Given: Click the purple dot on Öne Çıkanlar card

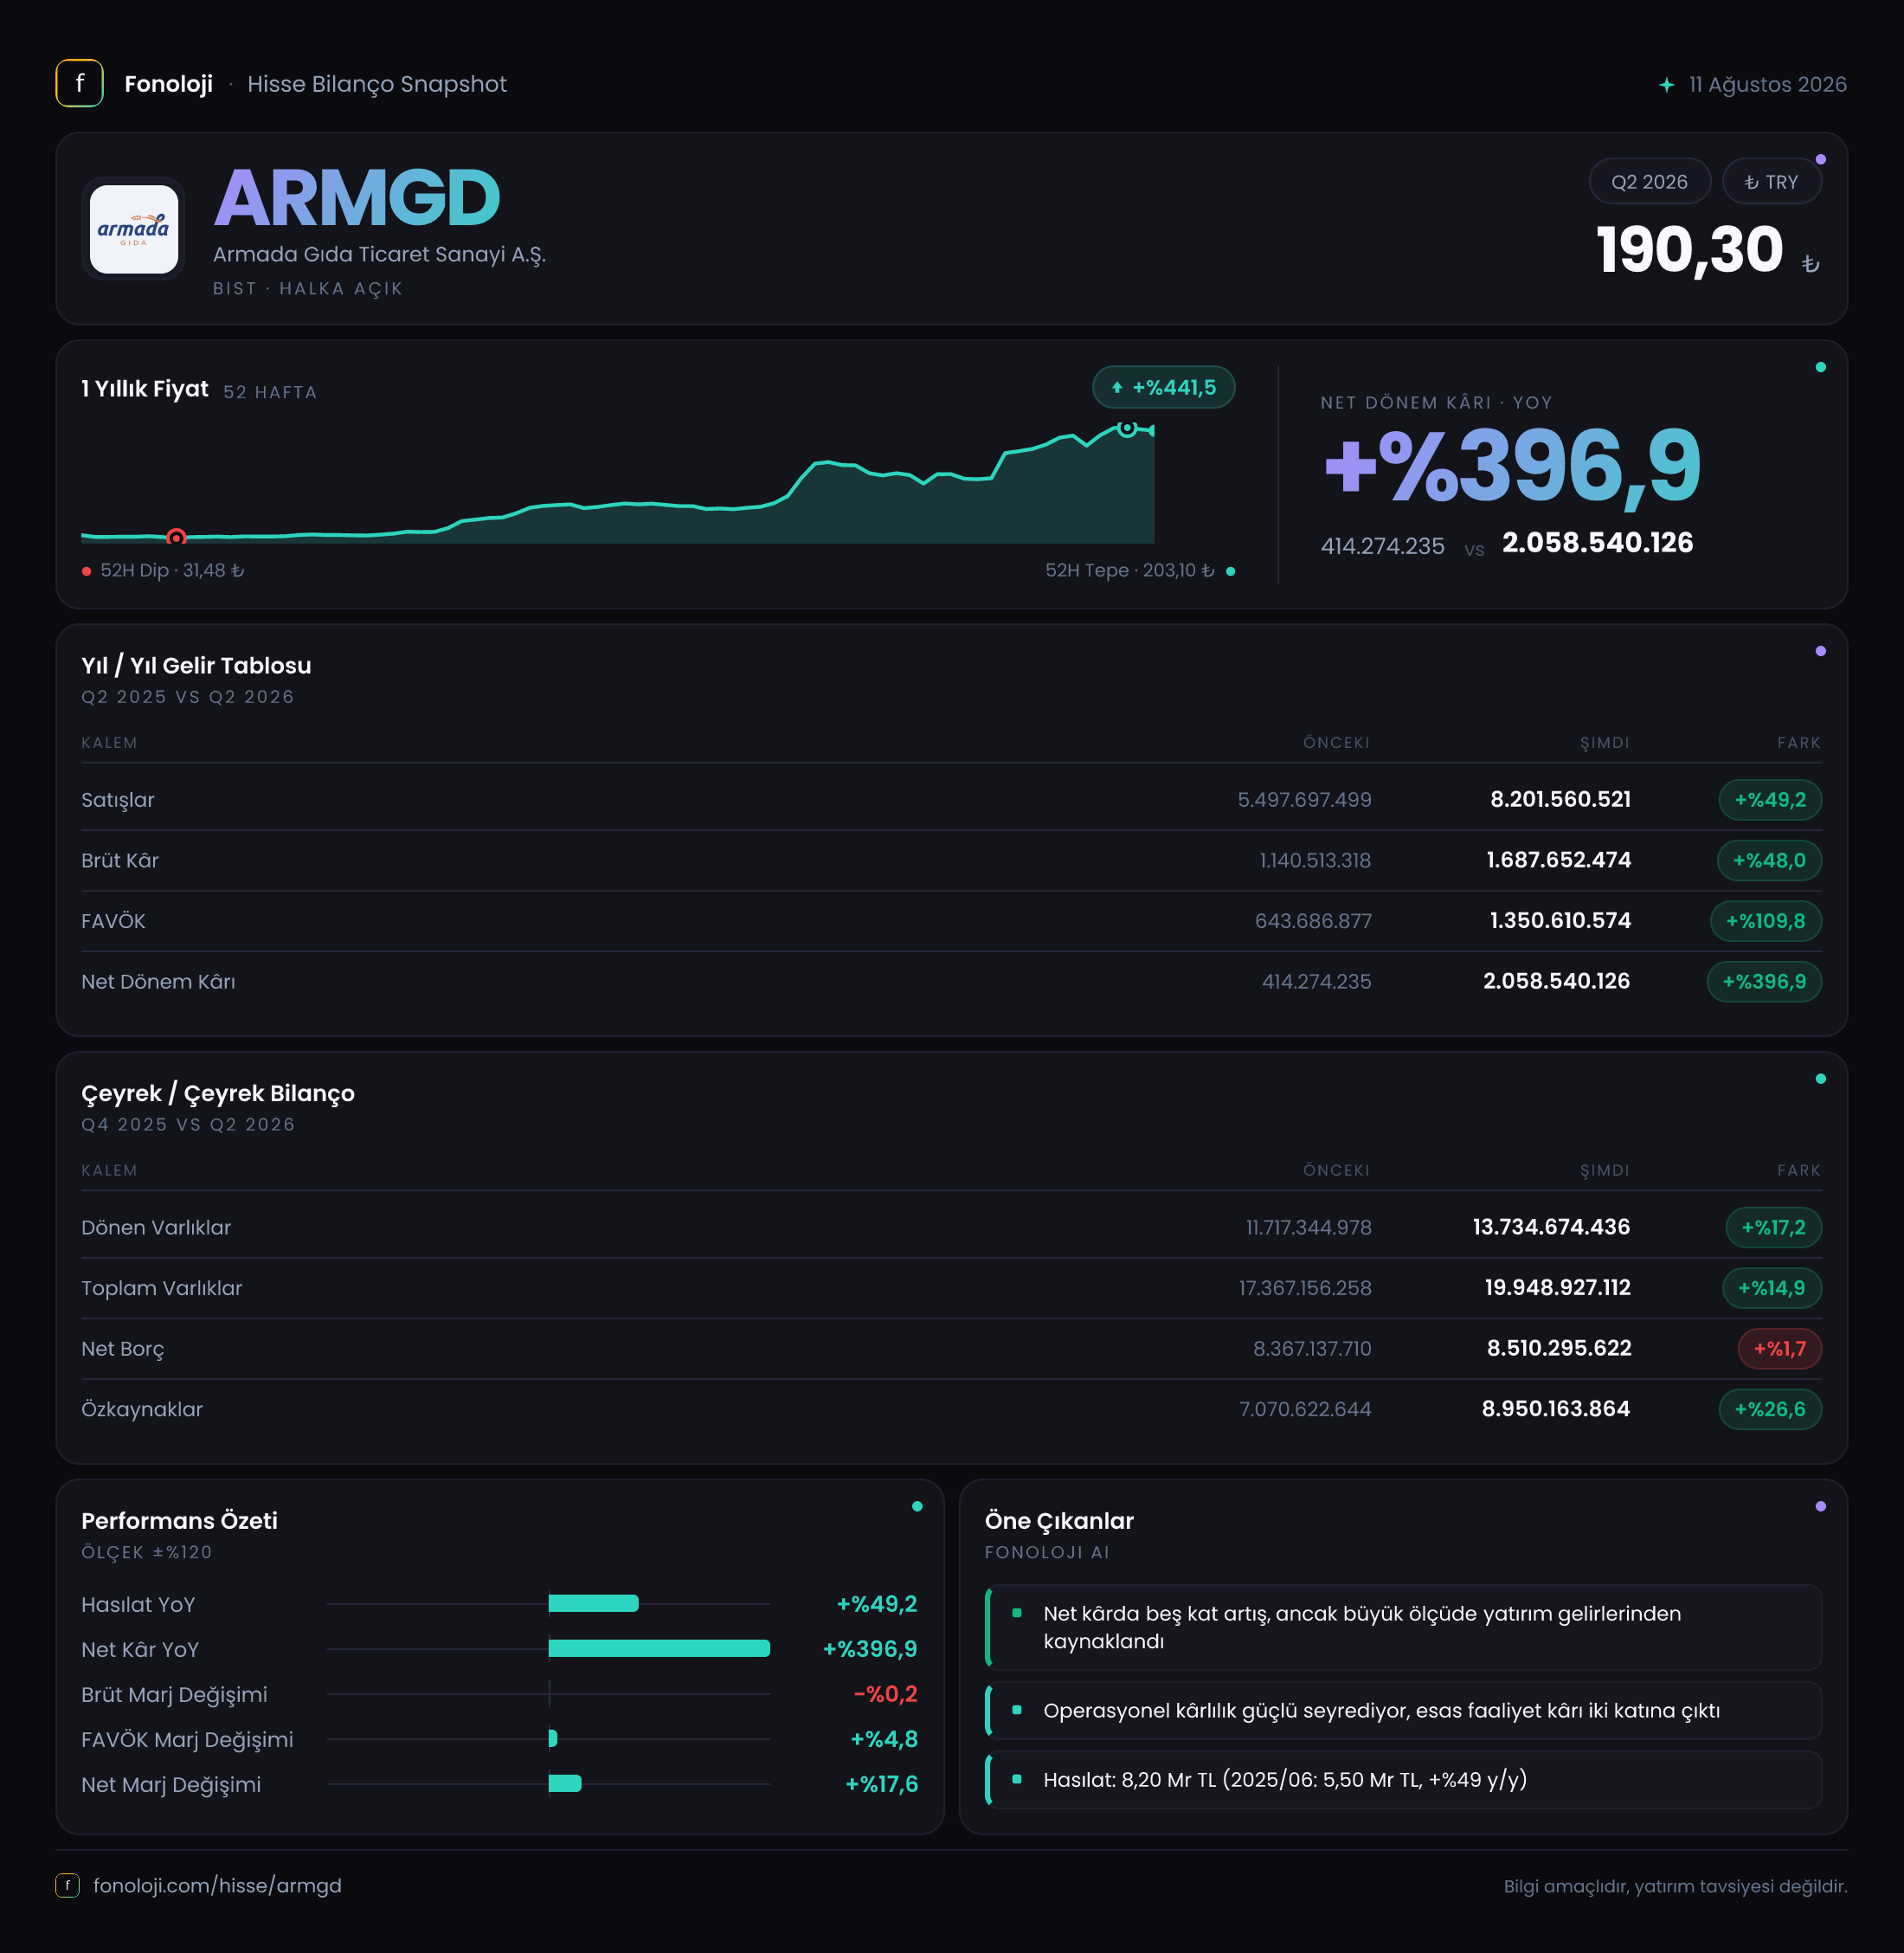Looking at the screenshot, I should [x=1820, y=1507].
